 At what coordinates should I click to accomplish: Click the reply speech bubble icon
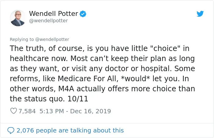pos(11,130)
